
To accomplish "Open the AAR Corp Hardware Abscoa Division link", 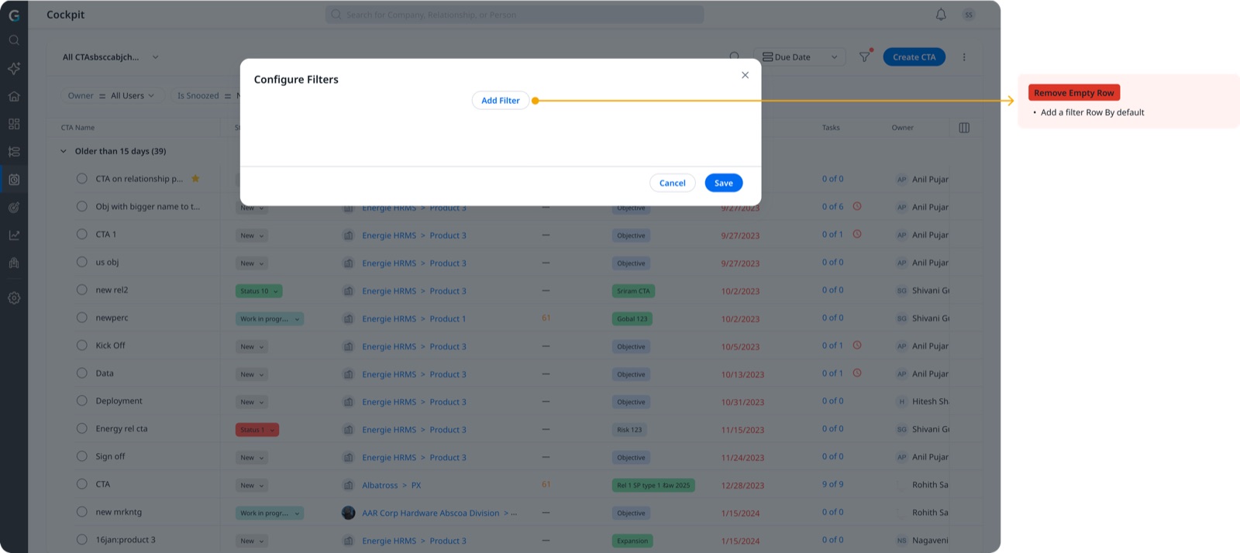I will (431, 513).
